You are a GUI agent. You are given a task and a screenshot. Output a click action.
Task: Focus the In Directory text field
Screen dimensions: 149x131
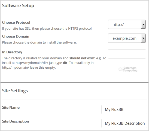[127, 54]
